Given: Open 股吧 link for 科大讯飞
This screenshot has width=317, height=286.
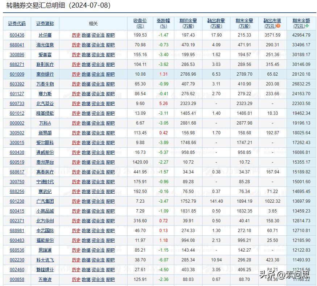Looking at the screenshot, I should tap(110, 260).
